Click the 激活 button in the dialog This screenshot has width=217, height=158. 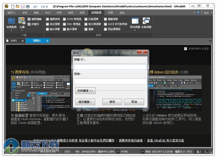click(112, 102)
